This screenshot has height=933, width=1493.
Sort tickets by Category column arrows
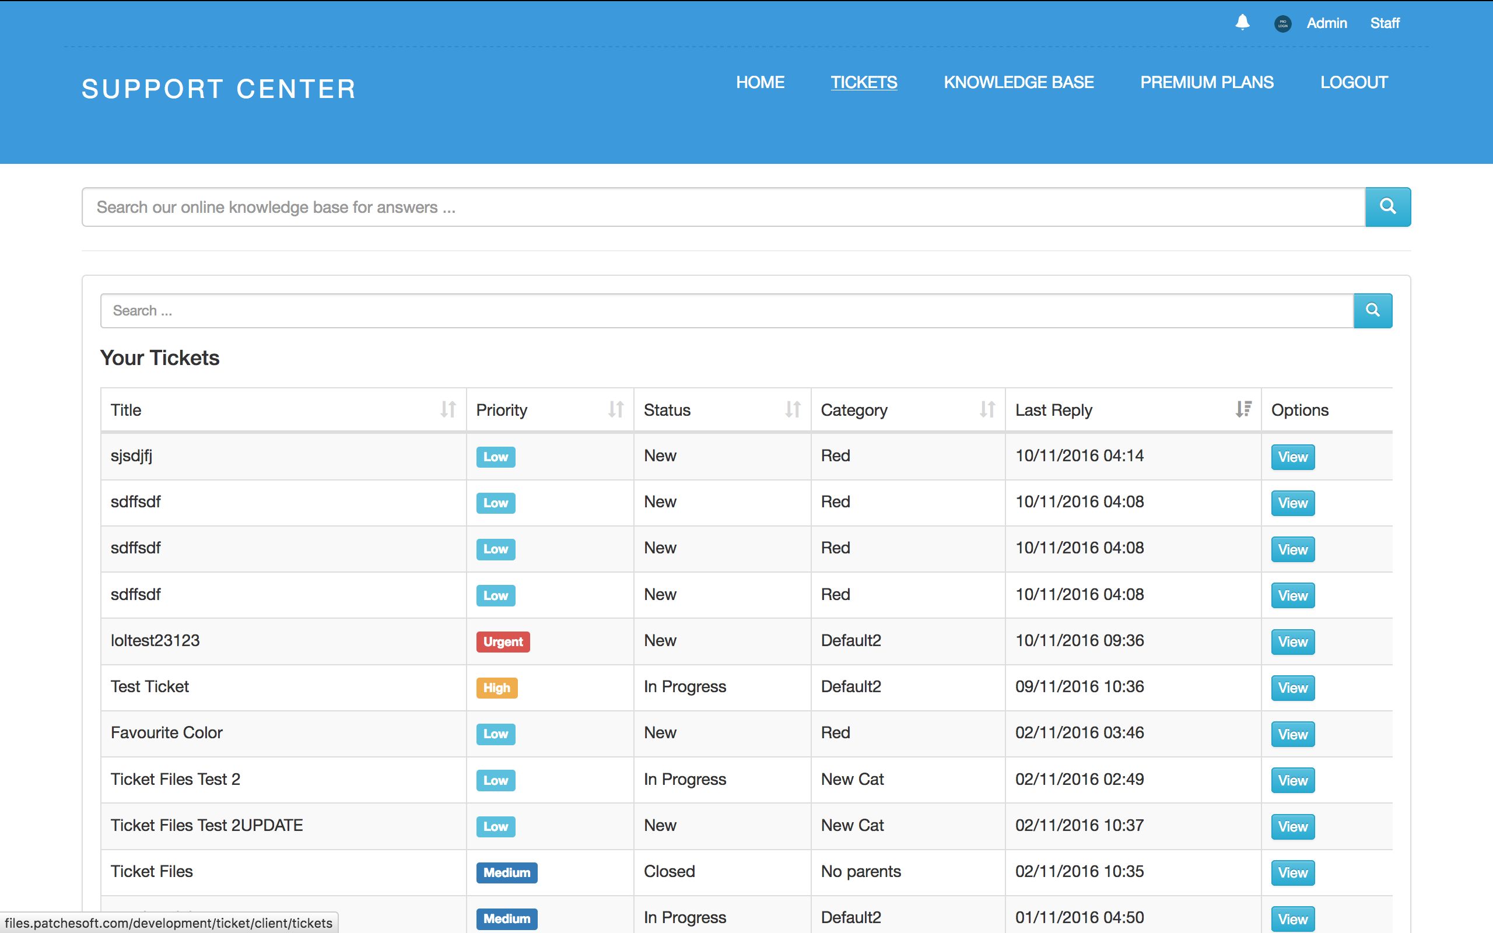point(987,410)
